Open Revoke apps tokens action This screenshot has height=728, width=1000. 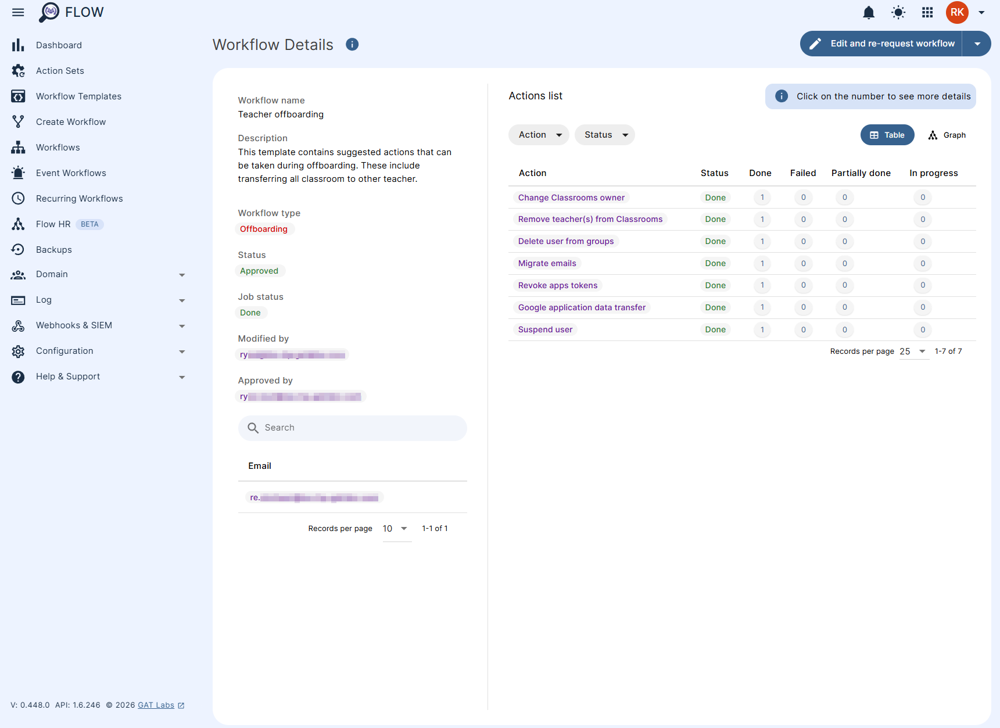tap(557, 285)
